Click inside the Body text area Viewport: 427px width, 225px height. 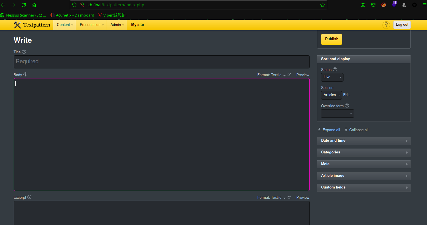pos(162,135)
